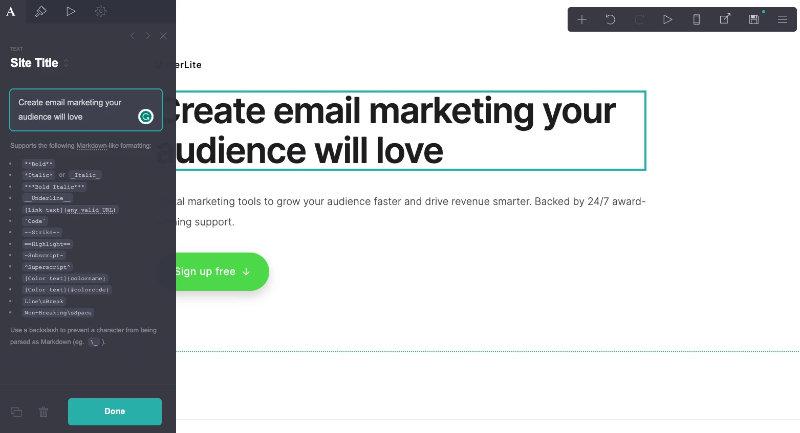800x433 pixels.
Task: Select the Text content tab
Action: (x=11, y=11)
